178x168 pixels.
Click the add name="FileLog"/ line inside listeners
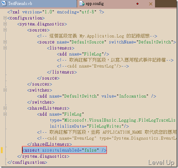(83, 54)
